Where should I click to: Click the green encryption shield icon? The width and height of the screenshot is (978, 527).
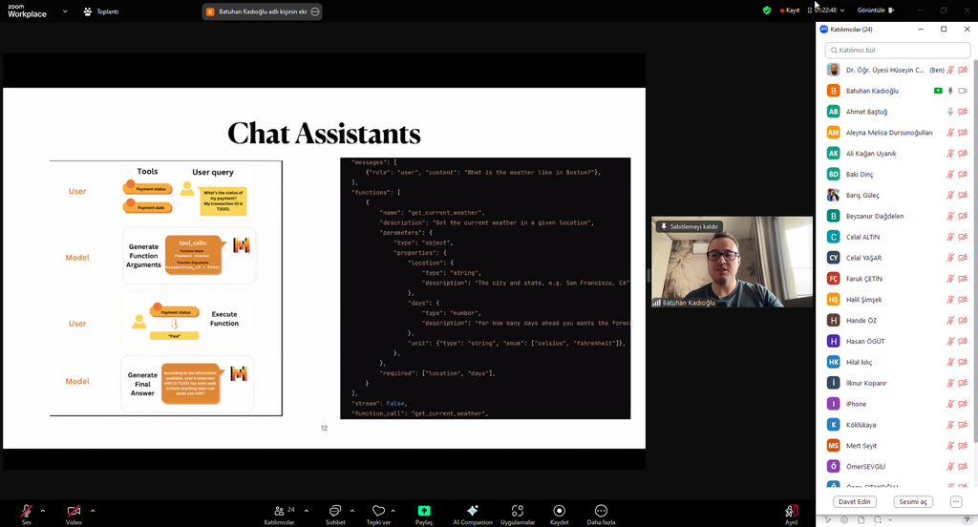point(767,10)
